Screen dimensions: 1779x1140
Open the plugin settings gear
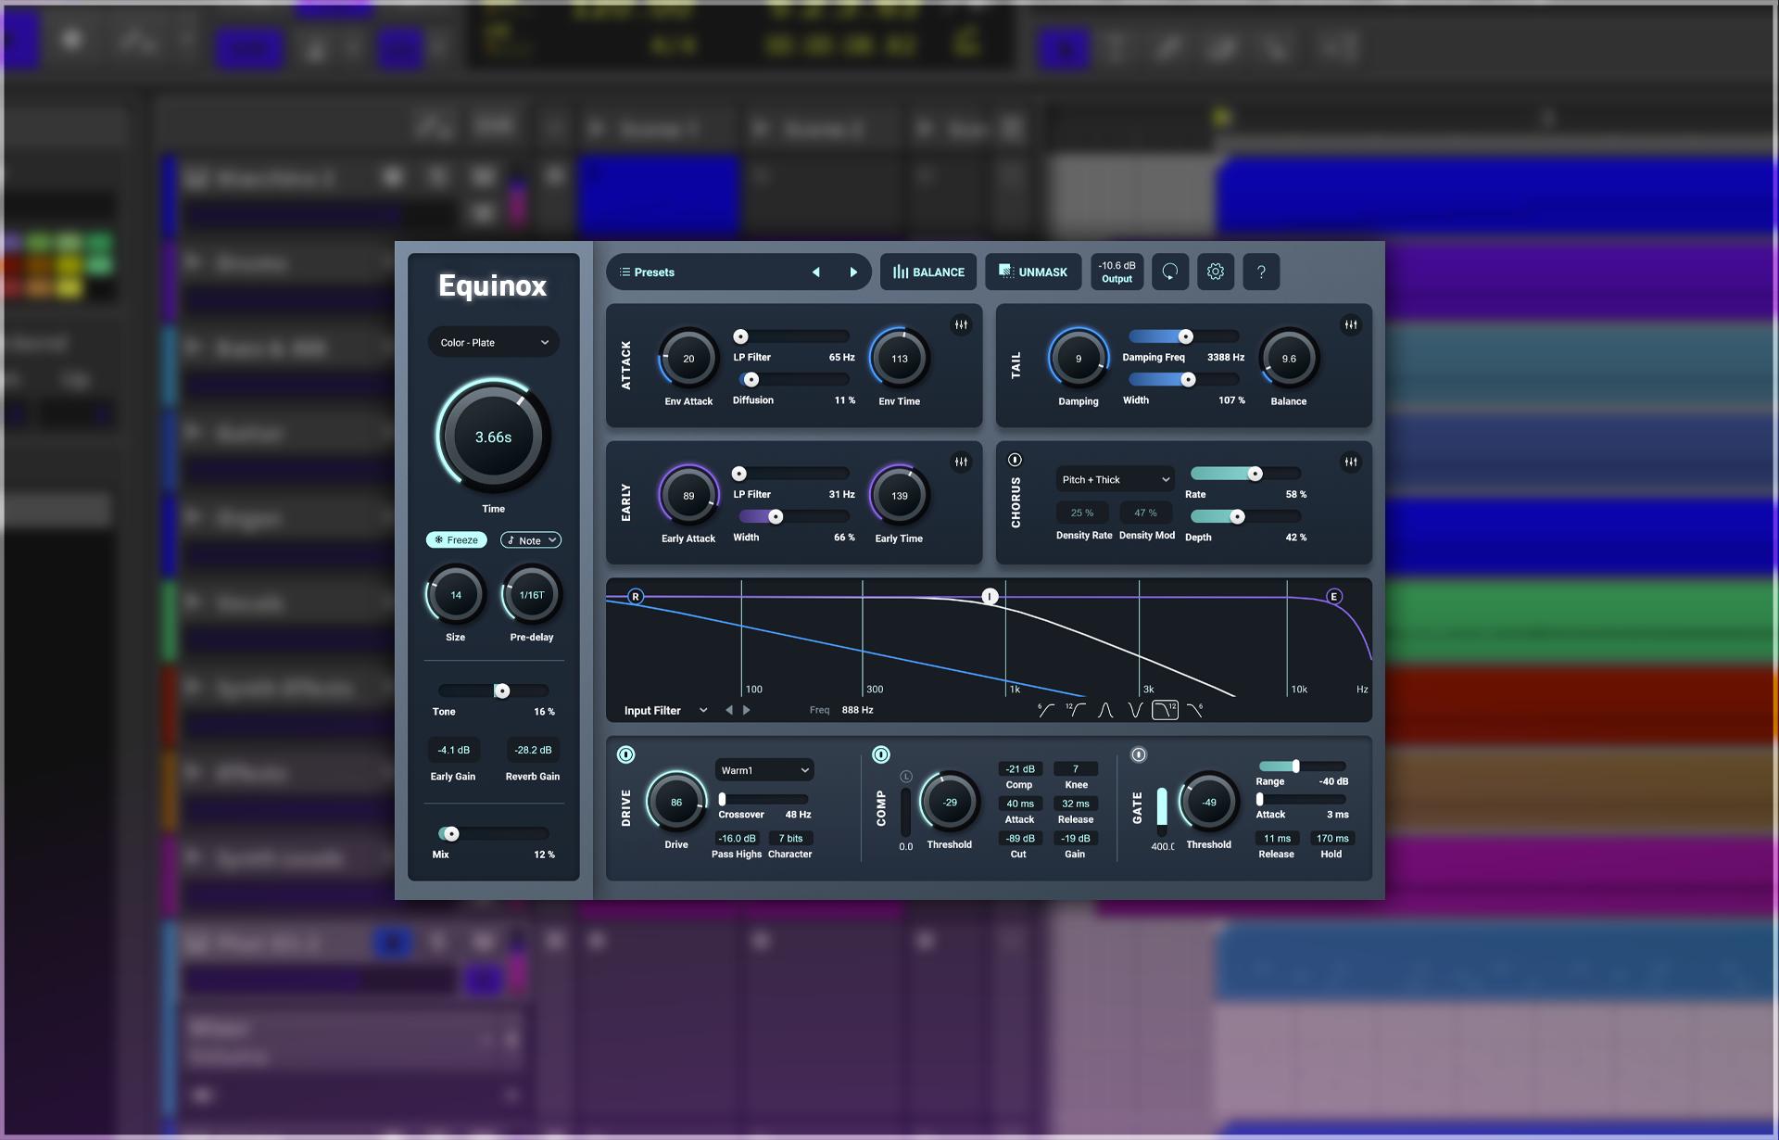click(1215, 272)
